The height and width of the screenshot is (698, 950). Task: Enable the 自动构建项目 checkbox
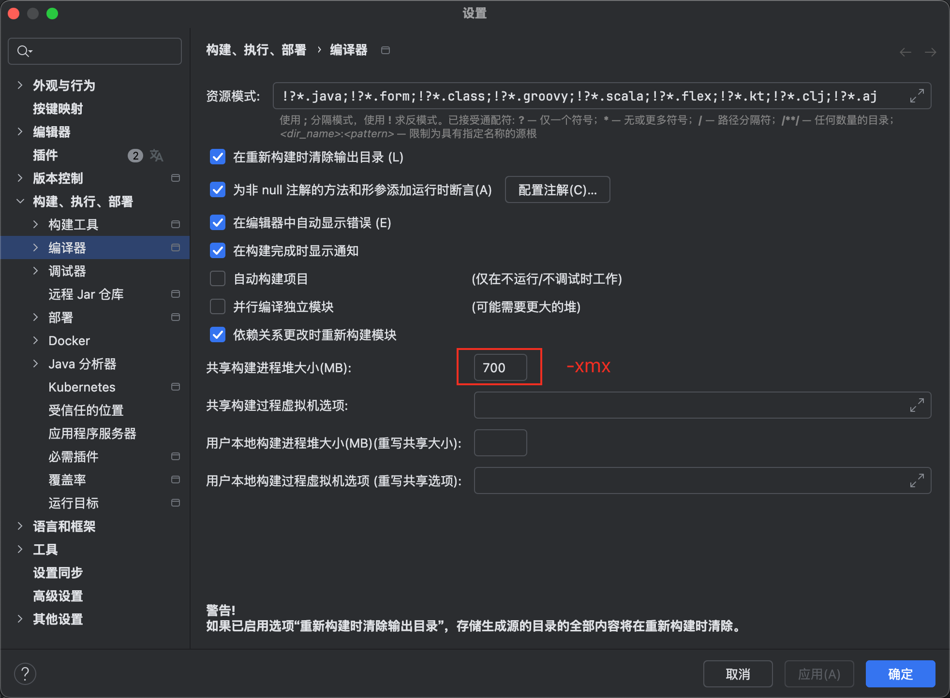[218, 278]
